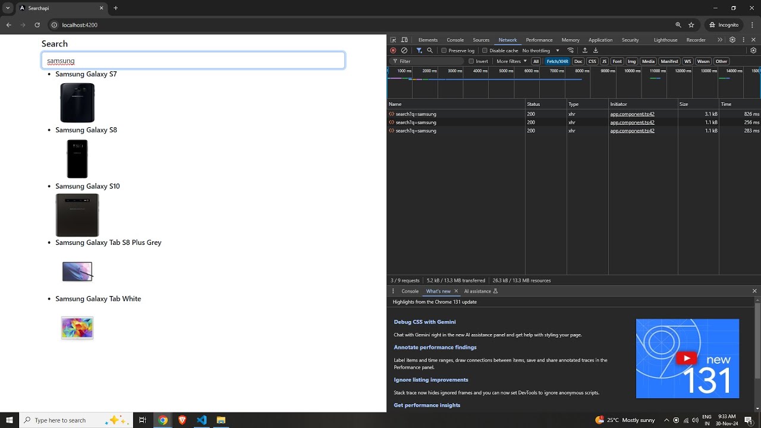Screen dimensions: 761x428
Task: Open Visual Studio Code from taskbar
Action: coord(202,420)
